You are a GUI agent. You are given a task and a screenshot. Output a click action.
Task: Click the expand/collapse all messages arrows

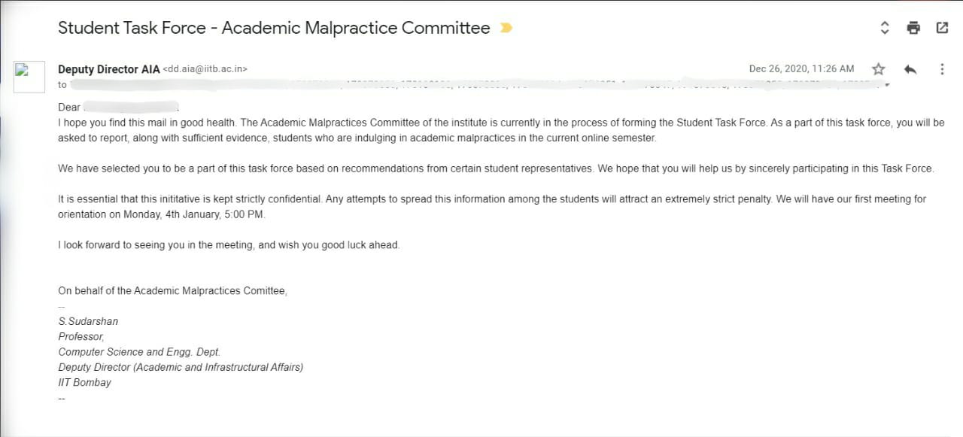click(x=885, y=29)
